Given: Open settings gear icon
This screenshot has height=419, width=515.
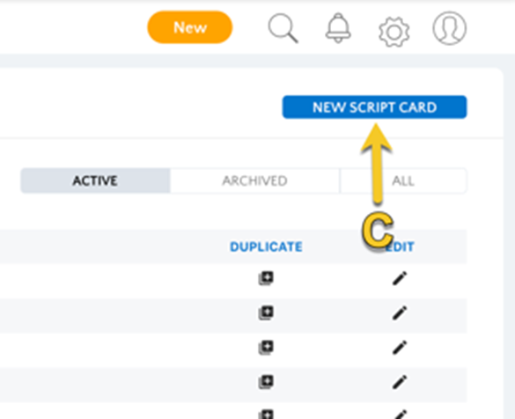Looking at the screenshot, I should tap(394, 32).
